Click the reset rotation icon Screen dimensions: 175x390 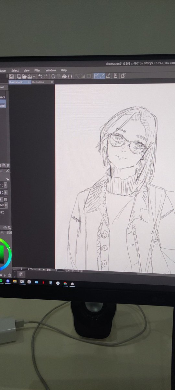point(77,271)
